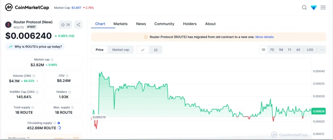Click the 145.64% Vol/Mkt Cap value
Screen dimensions: 333x140
[x=24, y=97]
